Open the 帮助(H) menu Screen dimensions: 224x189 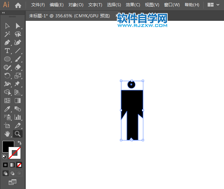pos(192,5)
